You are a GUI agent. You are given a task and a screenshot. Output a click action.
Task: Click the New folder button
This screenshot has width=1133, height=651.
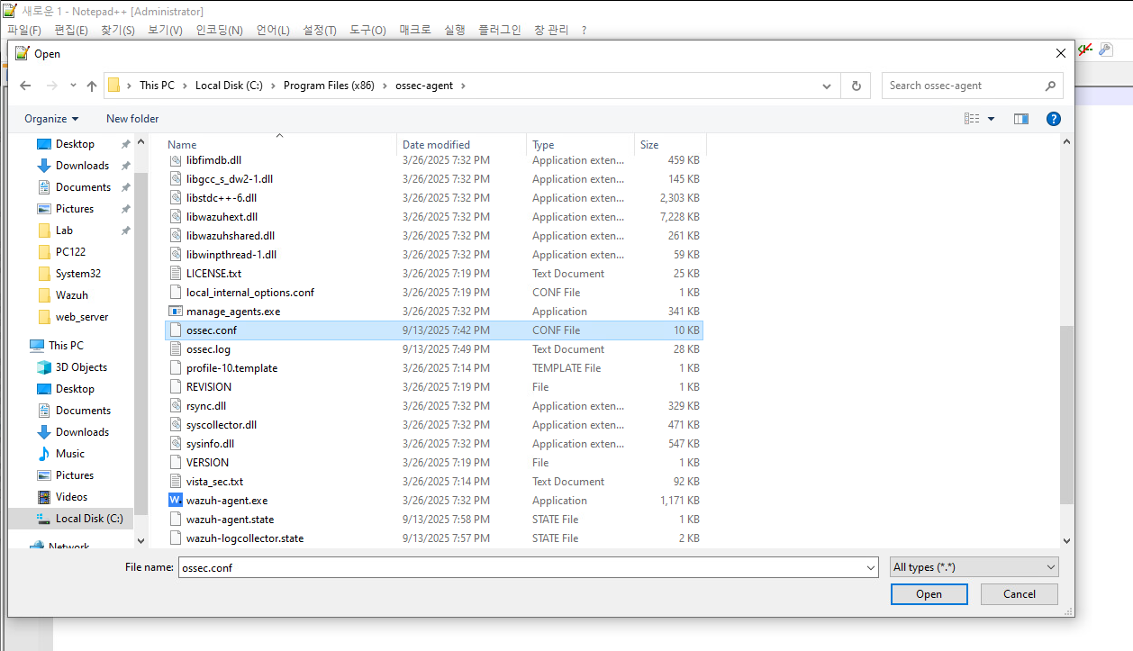coord(132,119)
